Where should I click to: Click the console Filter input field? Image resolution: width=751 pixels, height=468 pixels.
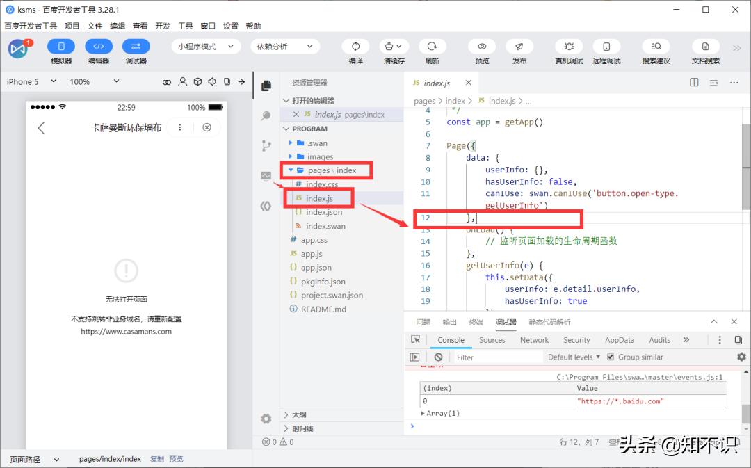click(x=497, y=357)
